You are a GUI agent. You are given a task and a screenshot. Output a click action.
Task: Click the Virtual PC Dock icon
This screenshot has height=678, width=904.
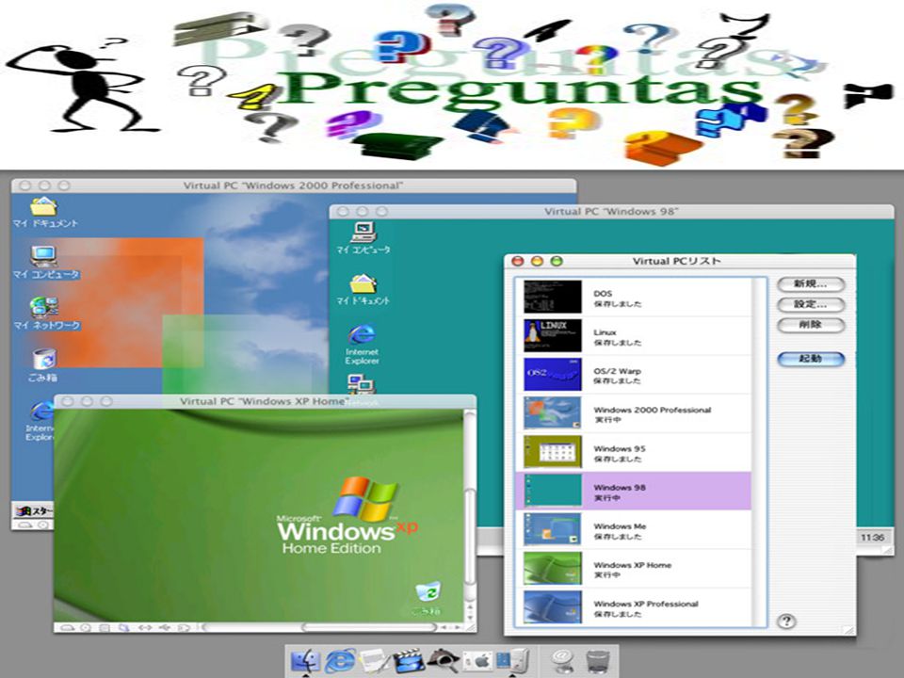[x=512, y=659]
